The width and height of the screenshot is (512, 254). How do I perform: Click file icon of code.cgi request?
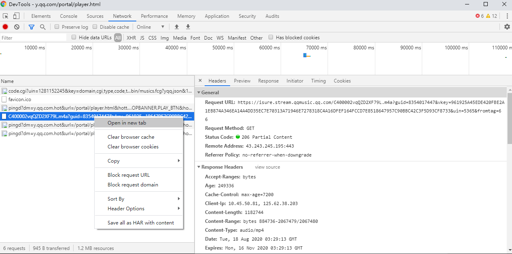pos(4,91)
